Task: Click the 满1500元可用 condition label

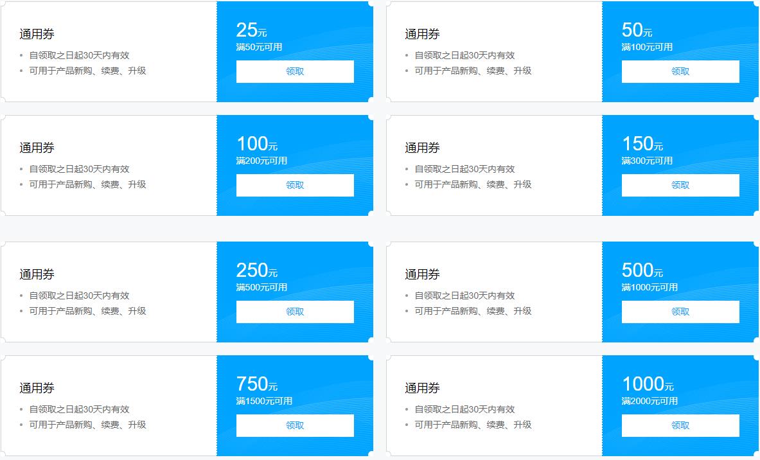Action: pos(264,402)
